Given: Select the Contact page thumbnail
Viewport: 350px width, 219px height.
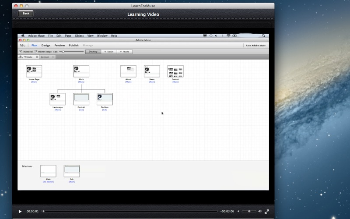Looking at the screenshot, I should click(x=175, y=71).
